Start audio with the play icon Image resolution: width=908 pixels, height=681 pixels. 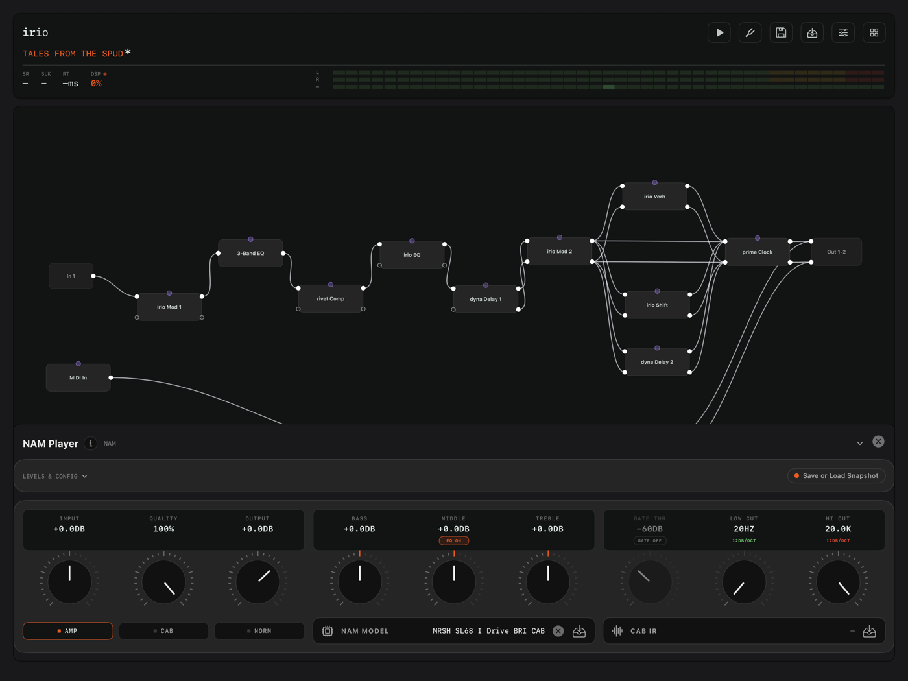(x=719, y=32)
